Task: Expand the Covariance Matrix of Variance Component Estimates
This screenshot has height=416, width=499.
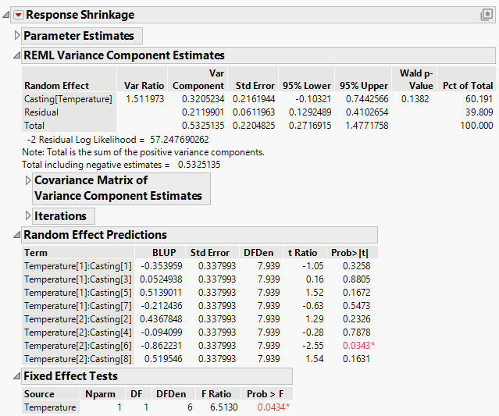Action: [29, 180]
